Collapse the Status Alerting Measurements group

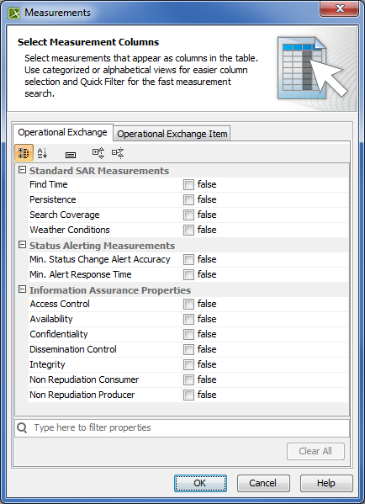tap(22, 245)
